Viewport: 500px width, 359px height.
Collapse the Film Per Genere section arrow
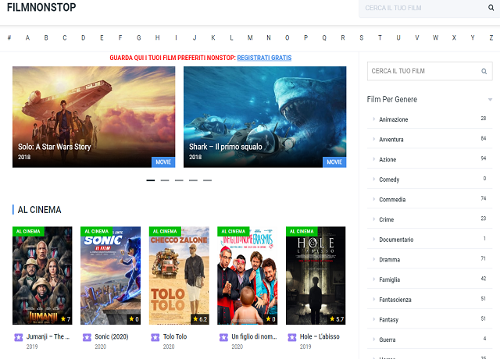(490, 100)
